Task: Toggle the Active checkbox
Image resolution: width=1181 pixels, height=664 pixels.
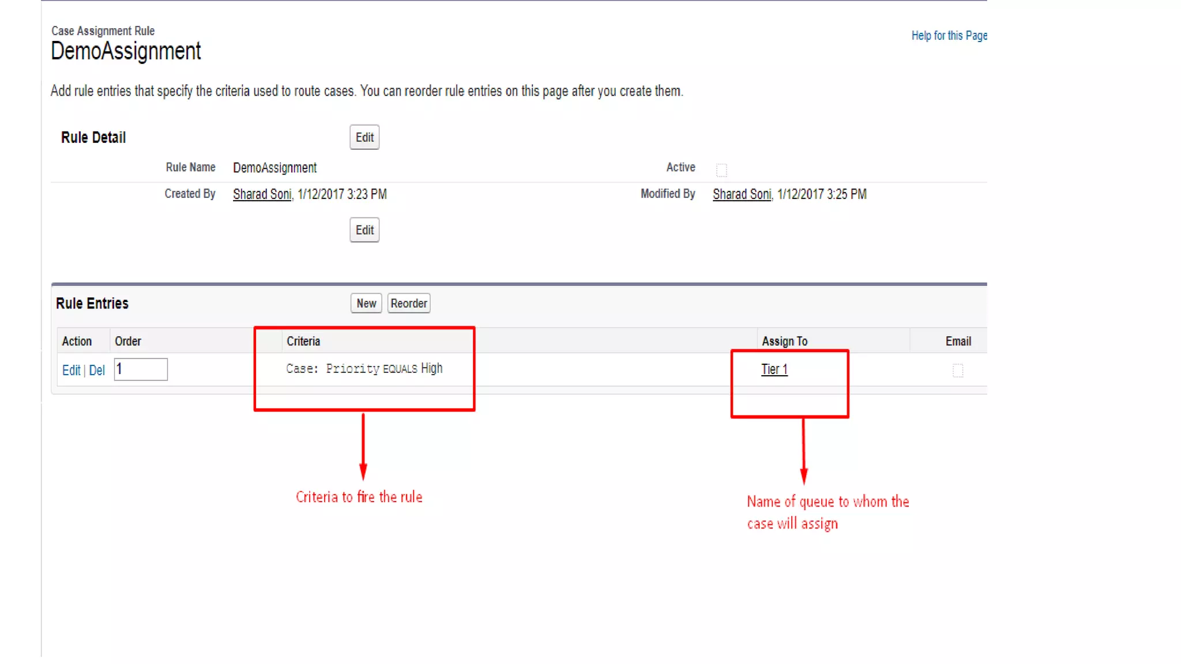Action: click(721, 170)
